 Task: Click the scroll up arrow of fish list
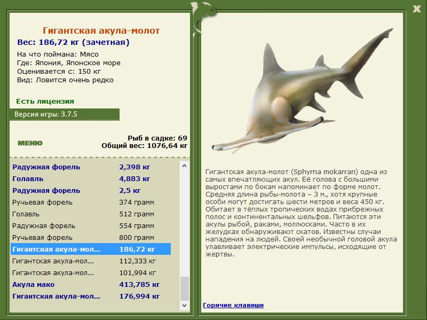pyautogui.click(x=184, y=166)
